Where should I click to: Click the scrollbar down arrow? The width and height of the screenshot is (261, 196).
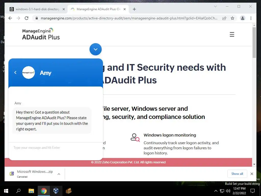tap(254, 164)
